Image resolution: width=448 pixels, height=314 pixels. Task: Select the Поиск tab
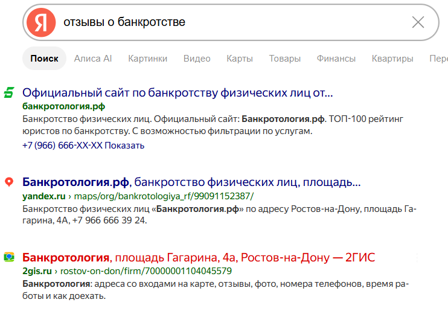pyautogui.click(x=44, y=59)
